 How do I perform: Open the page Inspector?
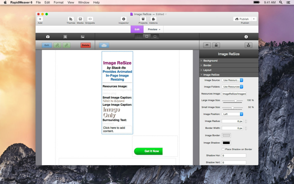[x=124, y=19]
